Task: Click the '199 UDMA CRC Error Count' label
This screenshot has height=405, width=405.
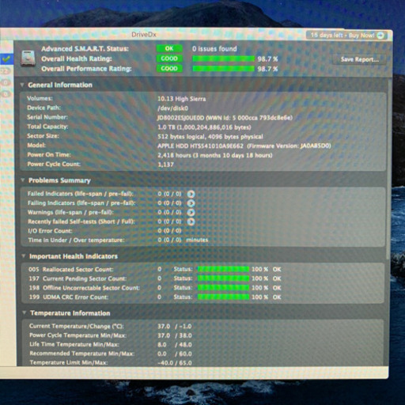Action: [x=68, y=297]
